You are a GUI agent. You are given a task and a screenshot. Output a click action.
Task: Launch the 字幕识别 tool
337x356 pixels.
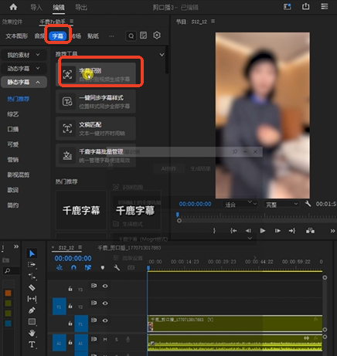[96, 74]
